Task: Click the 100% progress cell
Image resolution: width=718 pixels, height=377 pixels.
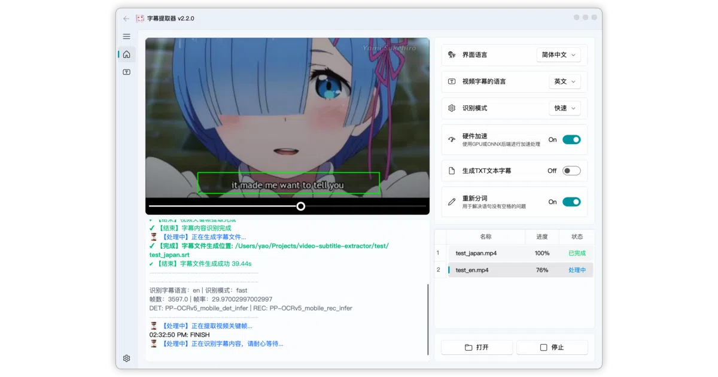Action: [542, 253]
